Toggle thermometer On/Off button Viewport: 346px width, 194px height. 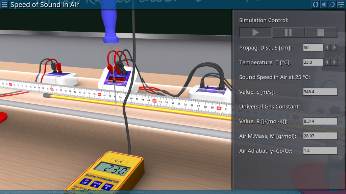click(x=77, y=182)
